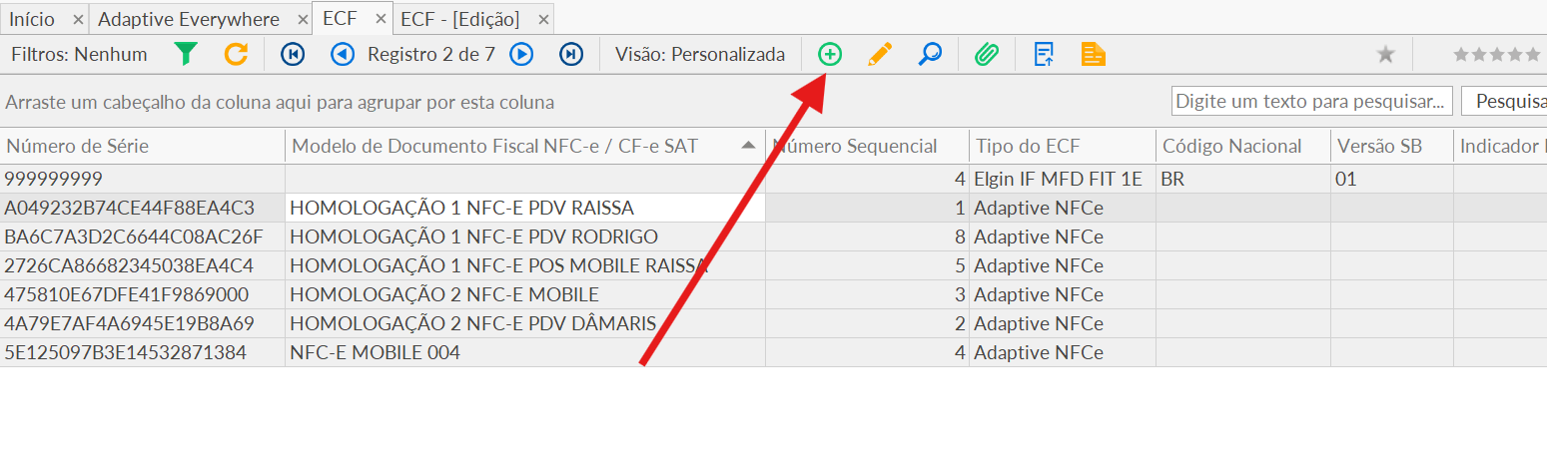Close the Adaptive Everywhere tab
1547x474 pixels.
point(300,20)
